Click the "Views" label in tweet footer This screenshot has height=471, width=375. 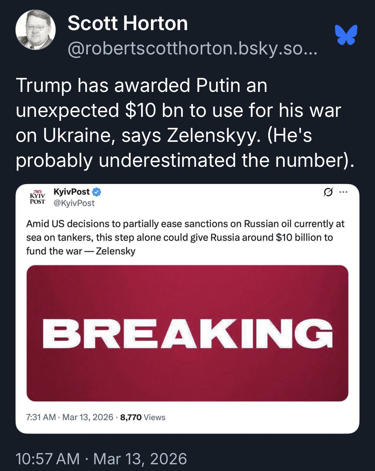[154, 417]
